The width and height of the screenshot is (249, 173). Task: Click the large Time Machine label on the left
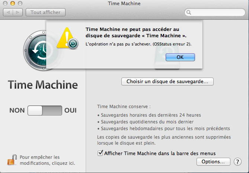pos(43,85)
